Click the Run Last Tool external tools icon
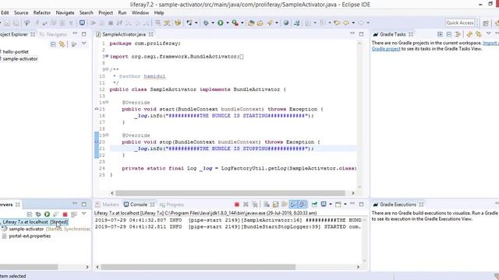 pos(235,23)
